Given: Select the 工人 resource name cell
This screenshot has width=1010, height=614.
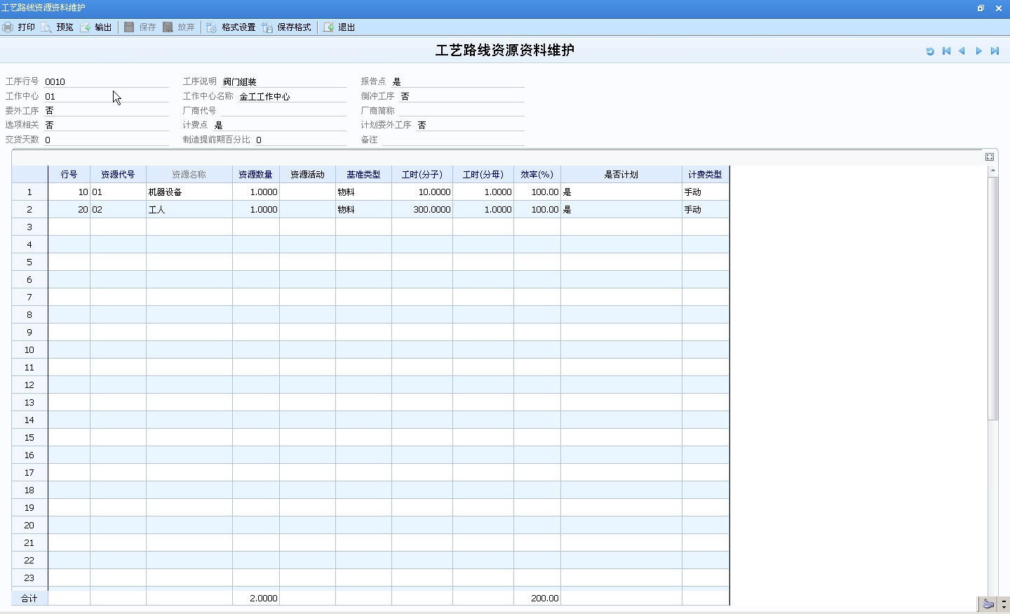Looking at the screenshot, I should (189, 210).
